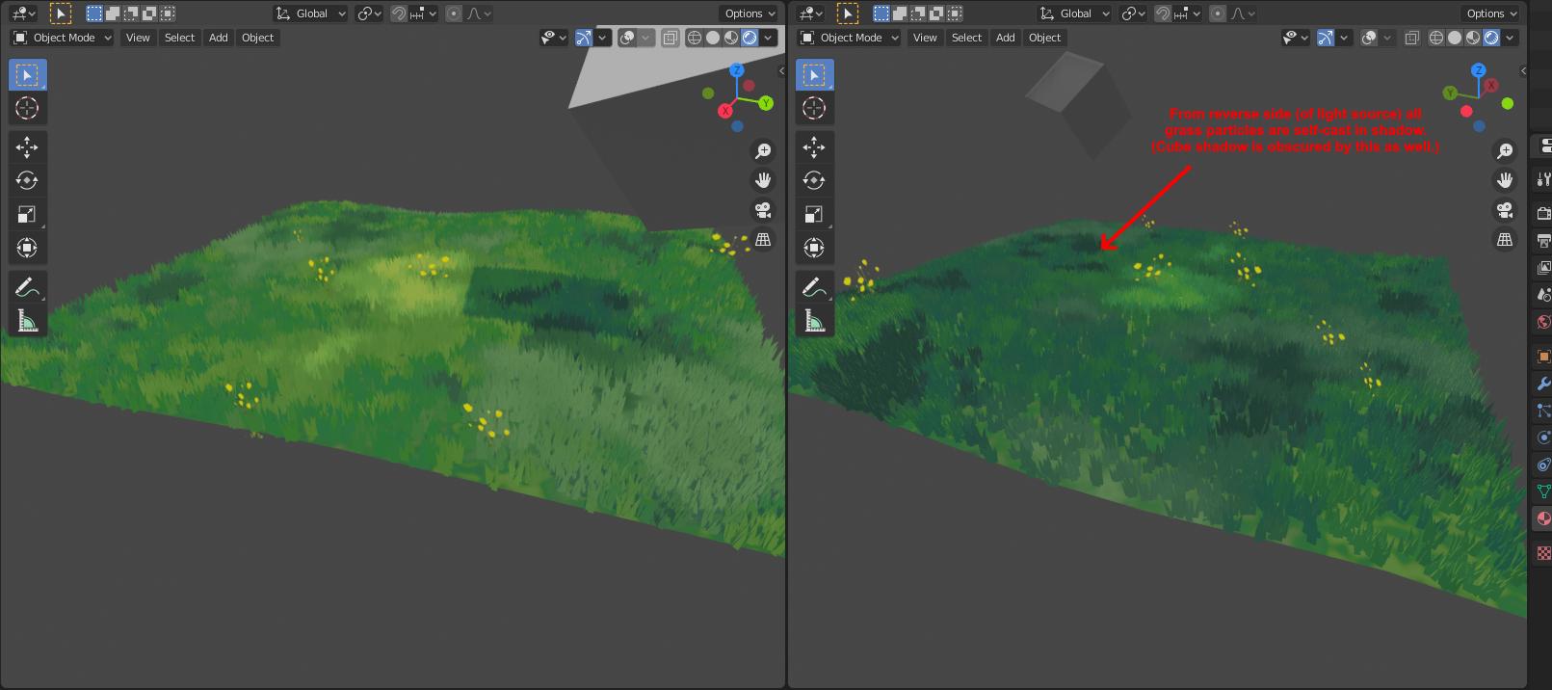Open Material properties tab in sidebar
Viewport: 1552px width, 690px height.
click(x=1542, y=518)
